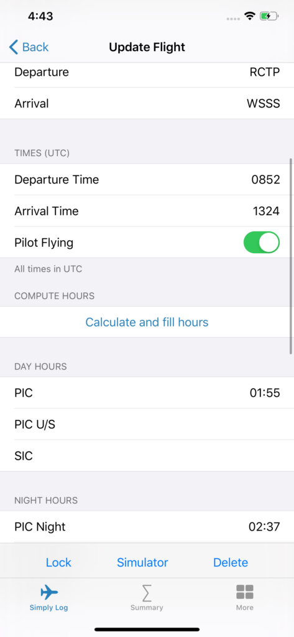Tap the Back chevron icon
294x637 pixels.
[14, 47]
